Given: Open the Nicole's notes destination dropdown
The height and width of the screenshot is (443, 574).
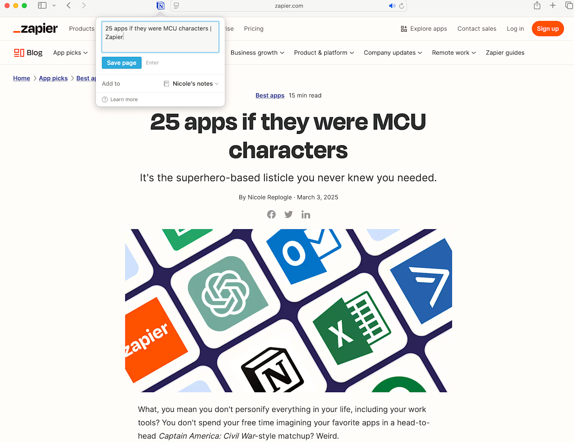Looking at the screenshot, I should click(x=191, y=84).
